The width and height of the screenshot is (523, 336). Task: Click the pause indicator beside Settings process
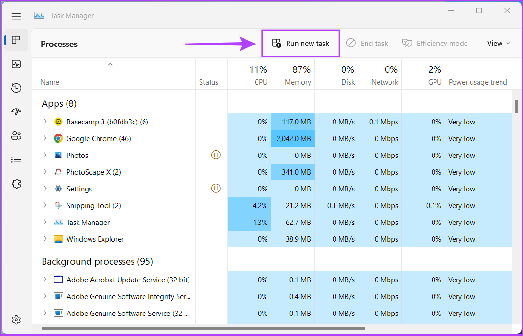click(x=216, y=188)
